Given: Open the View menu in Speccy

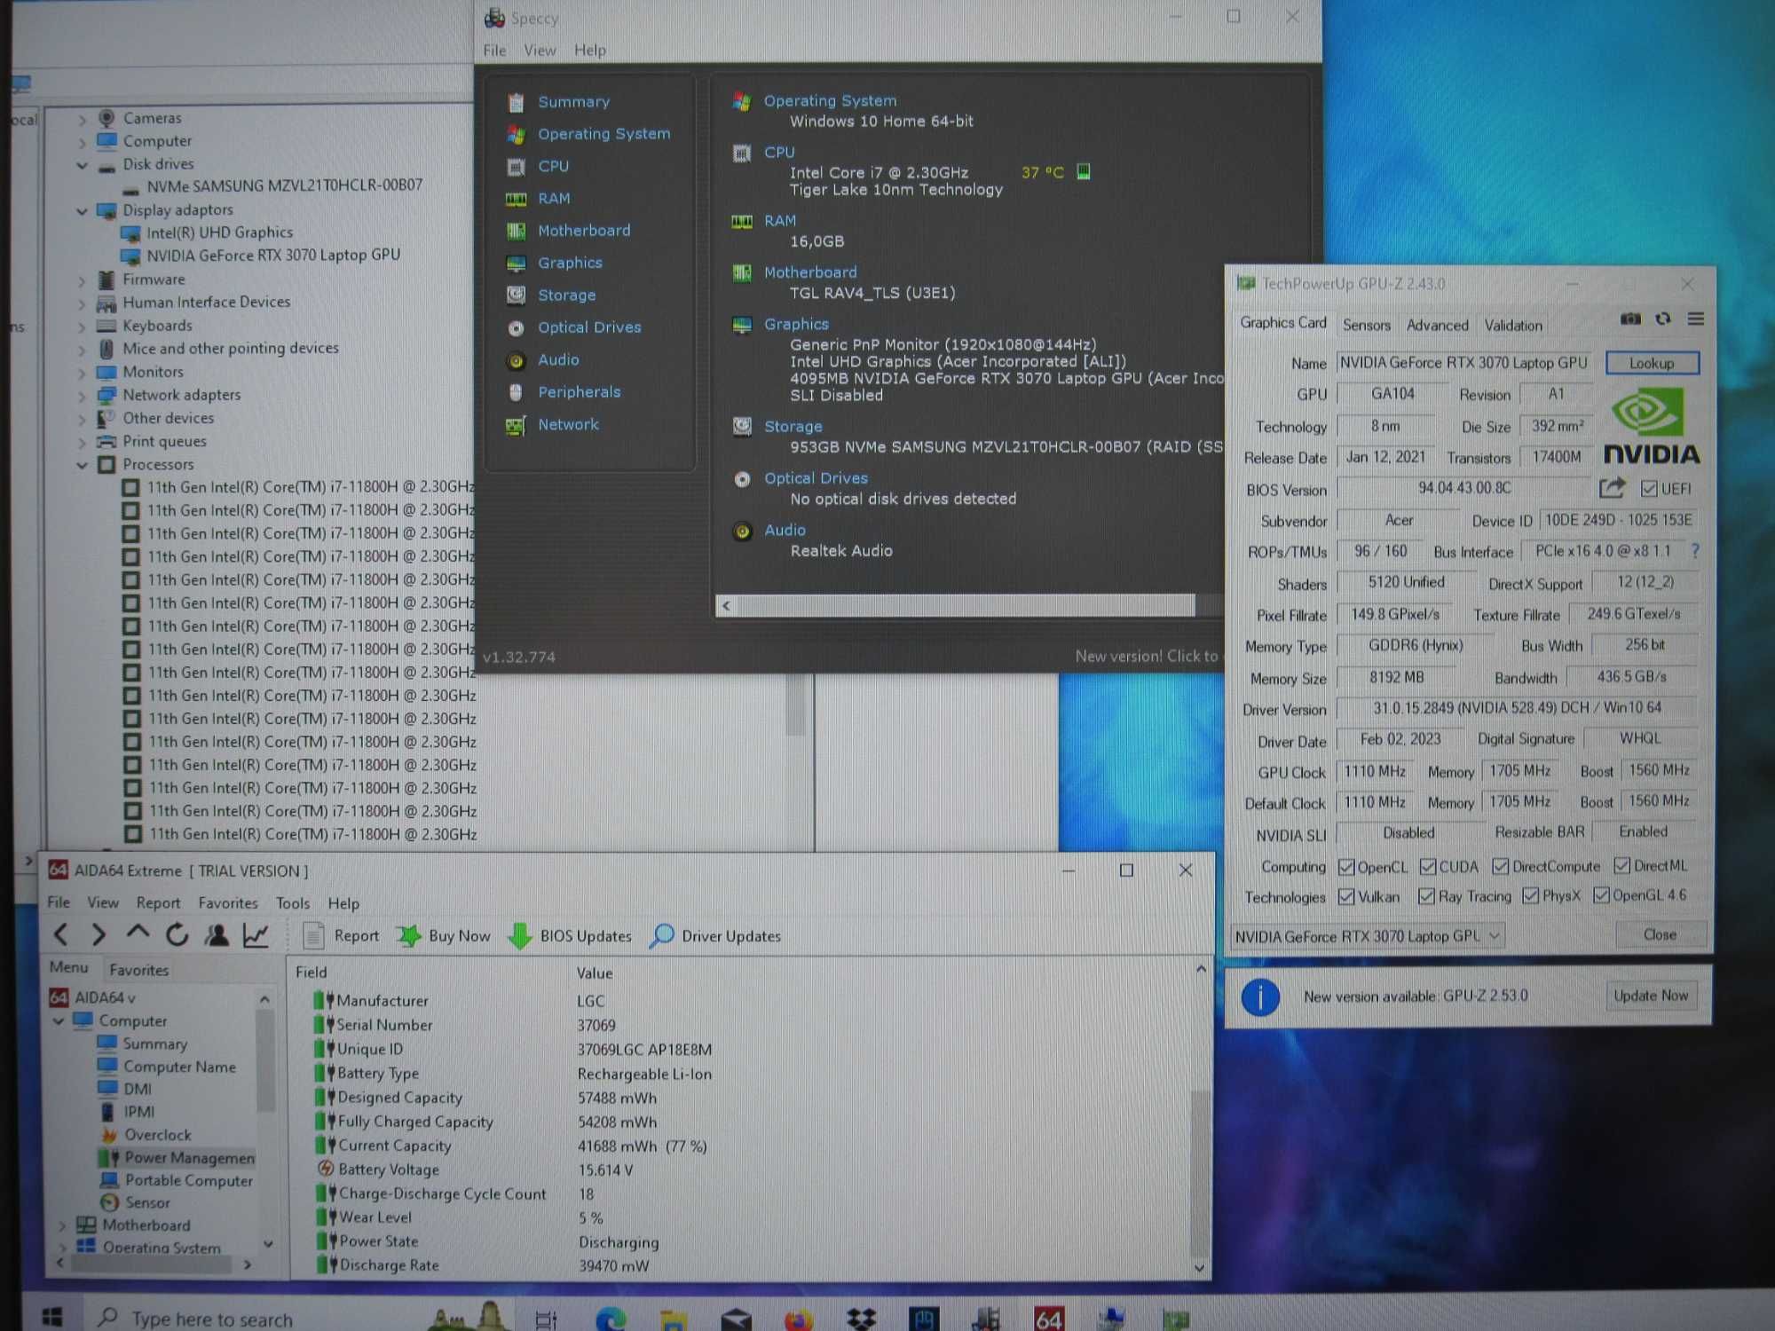Looking at the screenshot, I should [540, 51].
